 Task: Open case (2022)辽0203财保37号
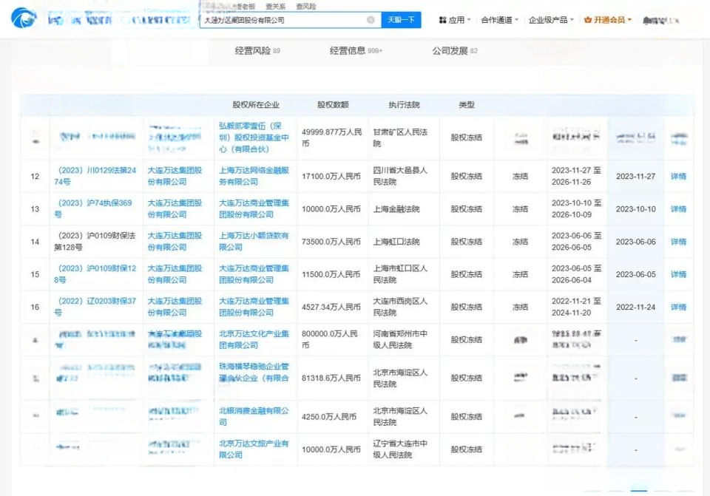(95, 306)
